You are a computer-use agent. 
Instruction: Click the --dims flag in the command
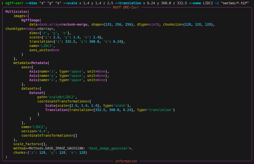coord(31,3)
